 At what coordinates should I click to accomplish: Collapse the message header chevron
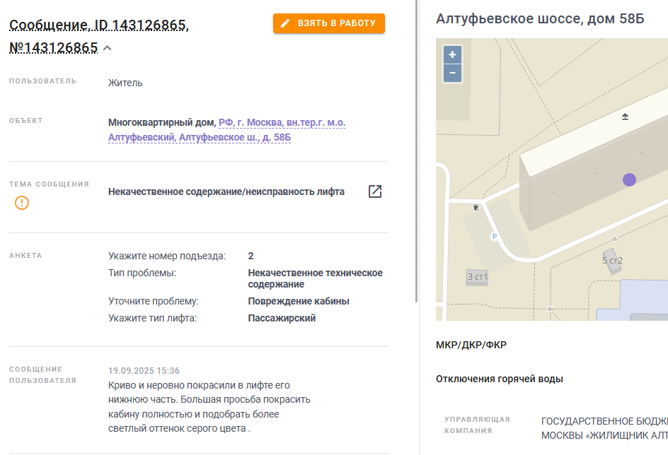tap(108, 48)
